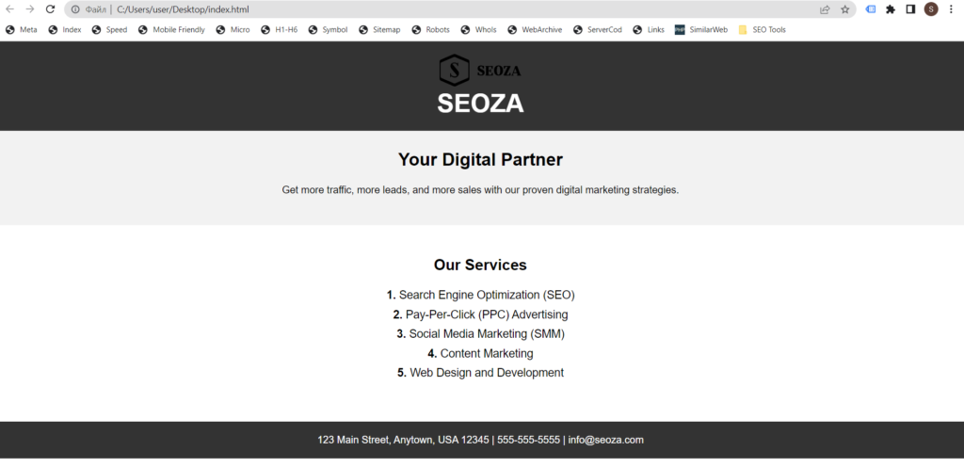This screenshot has width=964, height=467.
Task: View site information icon in address bar
Action: click(x=75, y=9)
